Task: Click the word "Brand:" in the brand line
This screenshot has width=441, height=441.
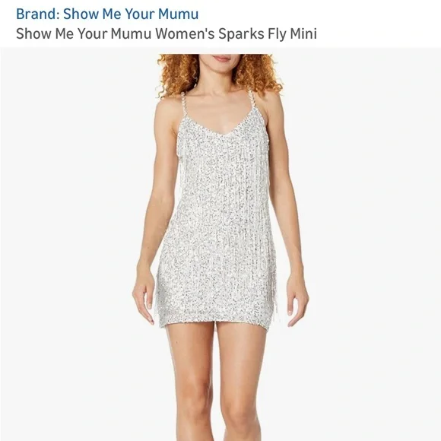Action: pyautogui.click(x=38, y=14)
